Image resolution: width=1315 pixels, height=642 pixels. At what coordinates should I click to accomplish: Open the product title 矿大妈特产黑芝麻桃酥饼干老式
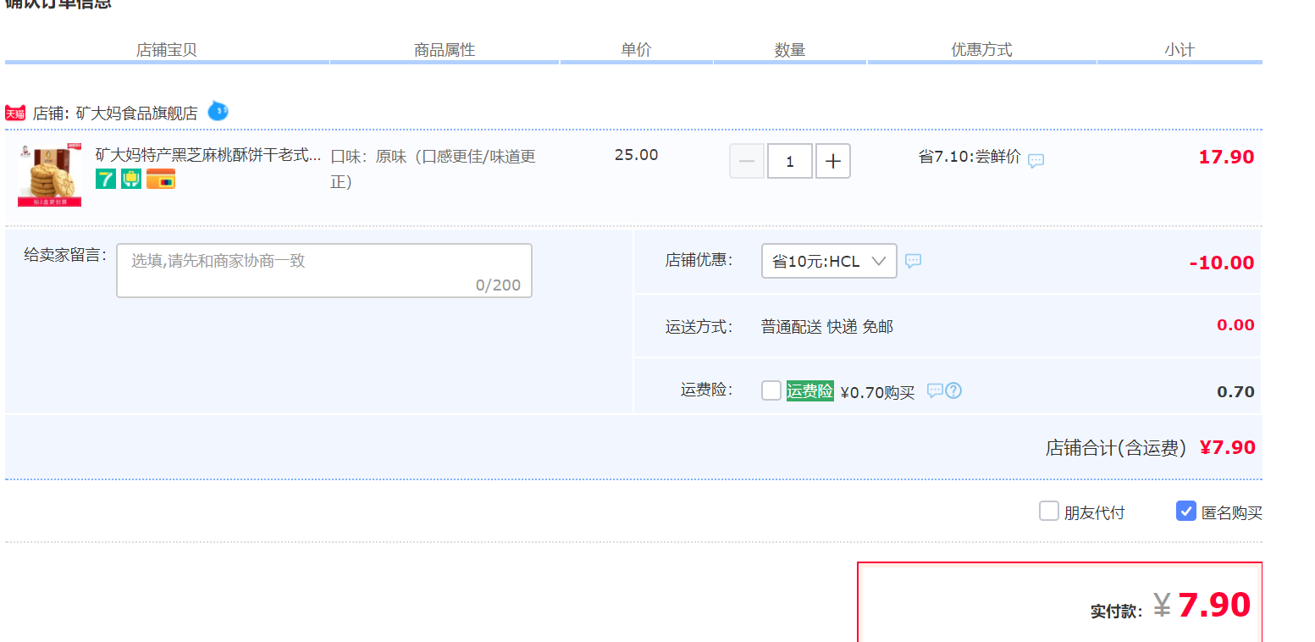tap(208, 155)
